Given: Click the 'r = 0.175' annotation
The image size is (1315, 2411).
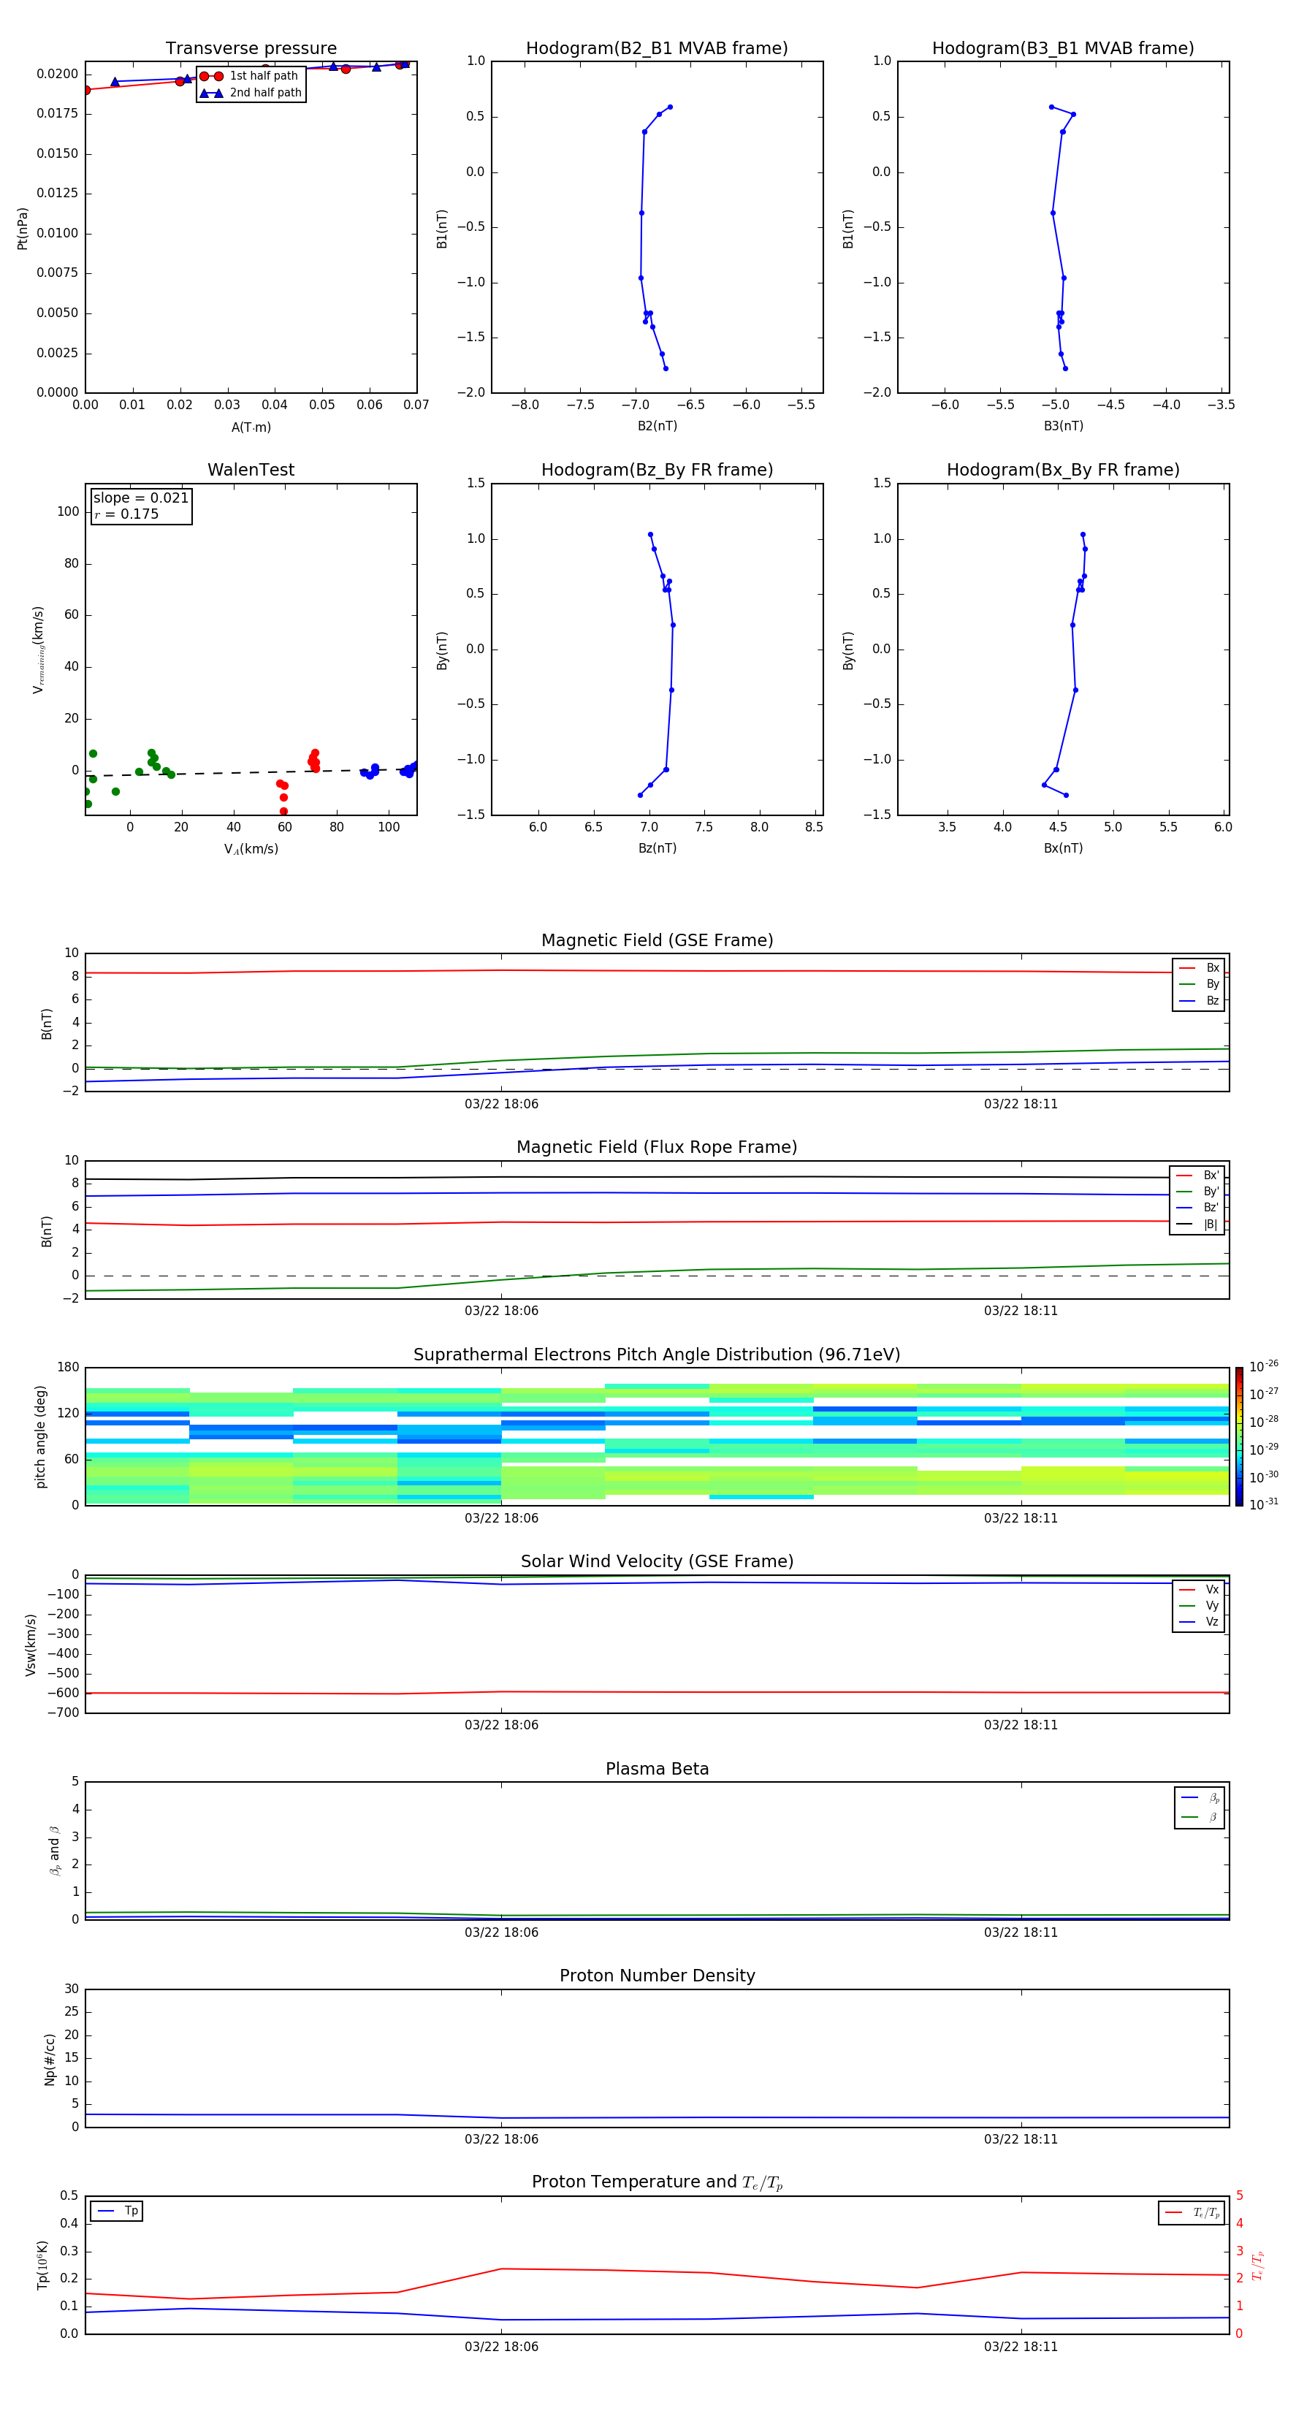Looking at the screenshot, I should click(126, 514).
